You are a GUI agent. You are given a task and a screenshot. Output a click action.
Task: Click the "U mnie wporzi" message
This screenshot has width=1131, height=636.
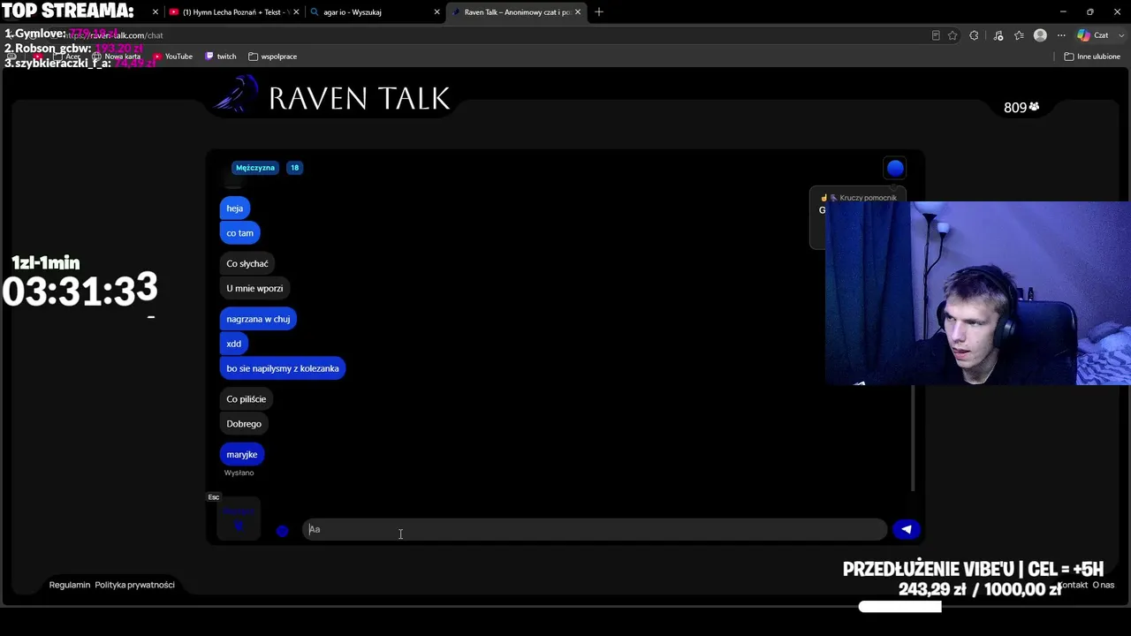pyautogui.click(x=254, y=288)
